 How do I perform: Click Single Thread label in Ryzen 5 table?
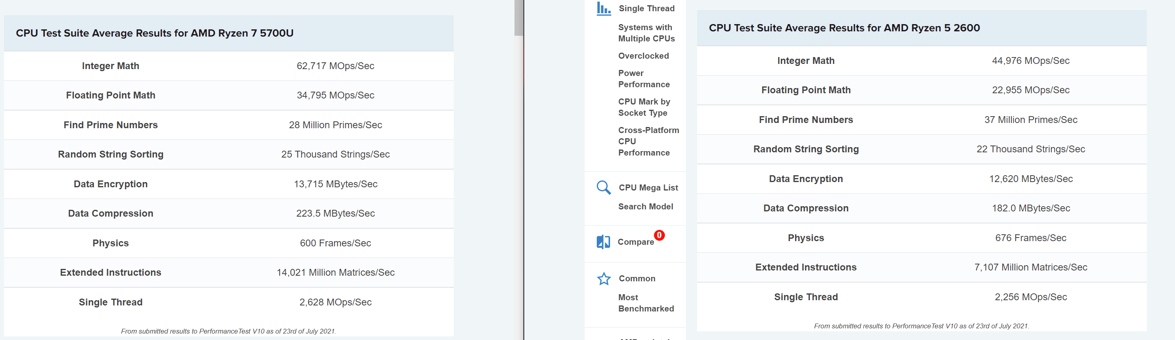805,297
